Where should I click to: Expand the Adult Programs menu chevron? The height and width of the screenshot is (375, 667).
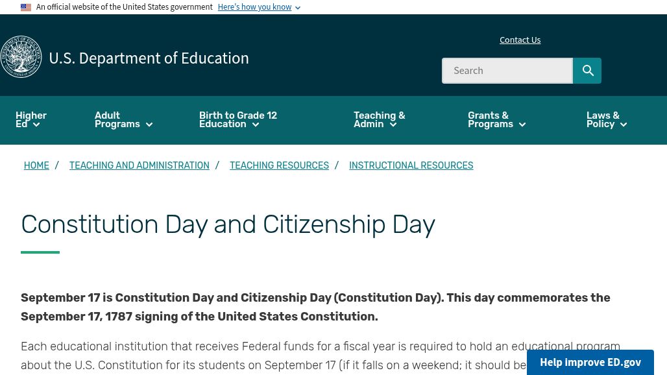click(x=149, y=125)
